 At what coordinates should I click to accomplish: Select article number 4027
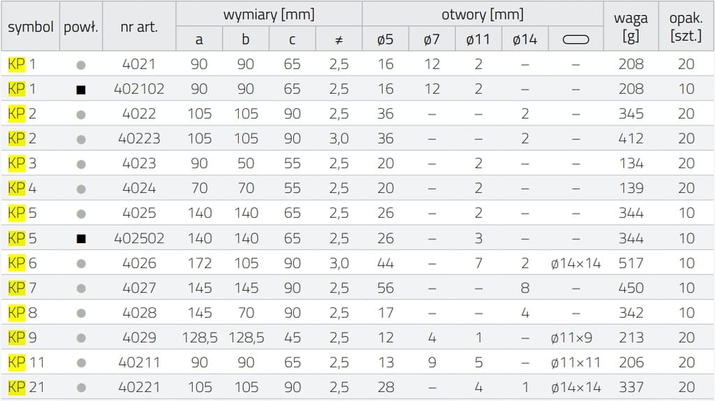(x=139, y=289)
